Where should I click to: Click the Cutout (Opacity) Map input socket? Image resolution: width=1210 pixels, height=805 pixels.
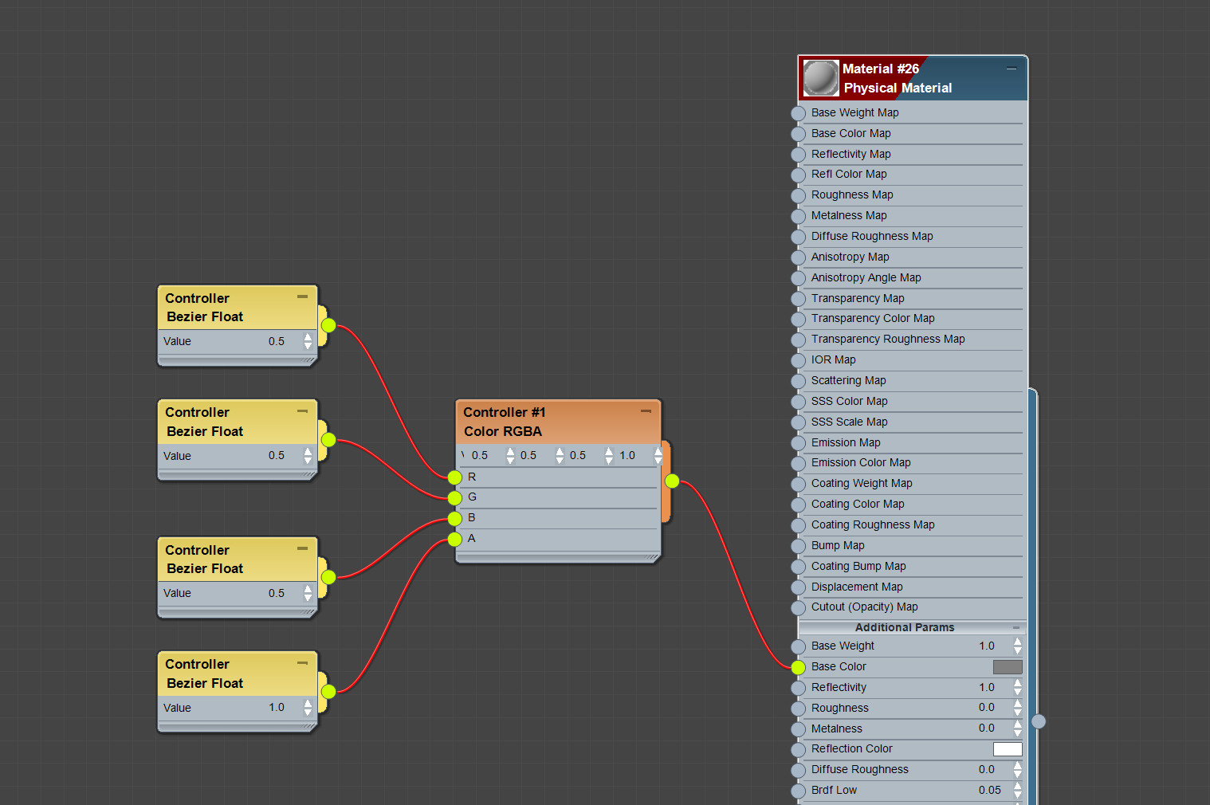point(799,607)
